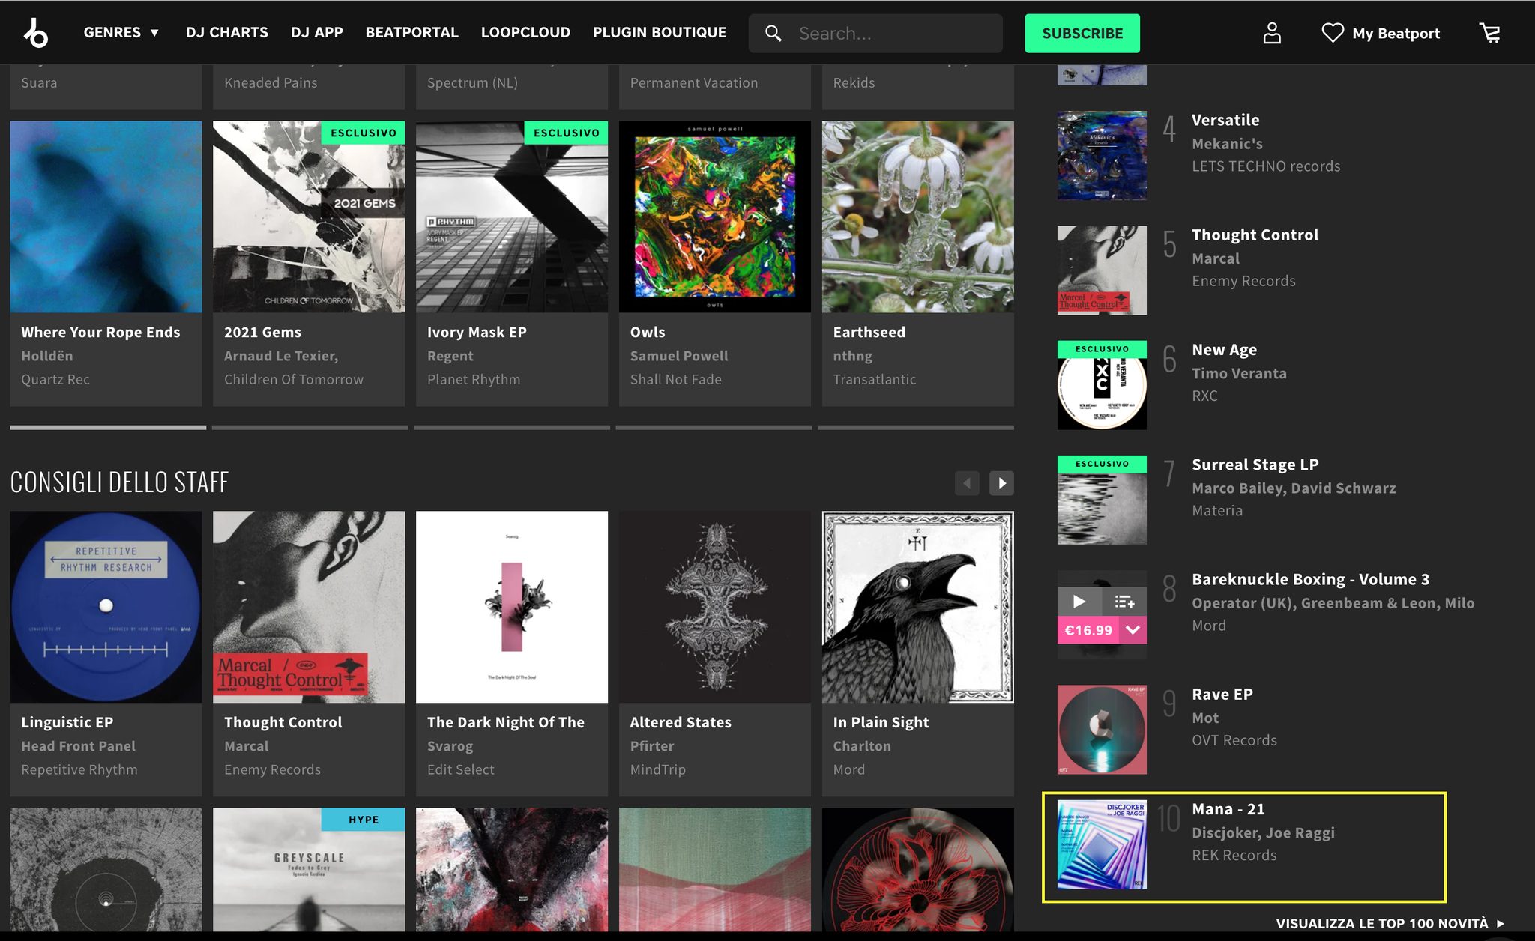The height and width of the screenshot is (941, 1535).
Task: Click the heart icon beside My Beatport
Action: pyautogui.click(x=1332, y=33)
